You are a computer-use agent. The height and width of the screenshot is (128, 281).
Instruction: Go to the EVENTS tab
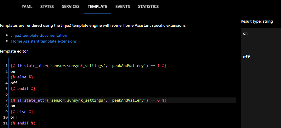click(x=122, y=7)
